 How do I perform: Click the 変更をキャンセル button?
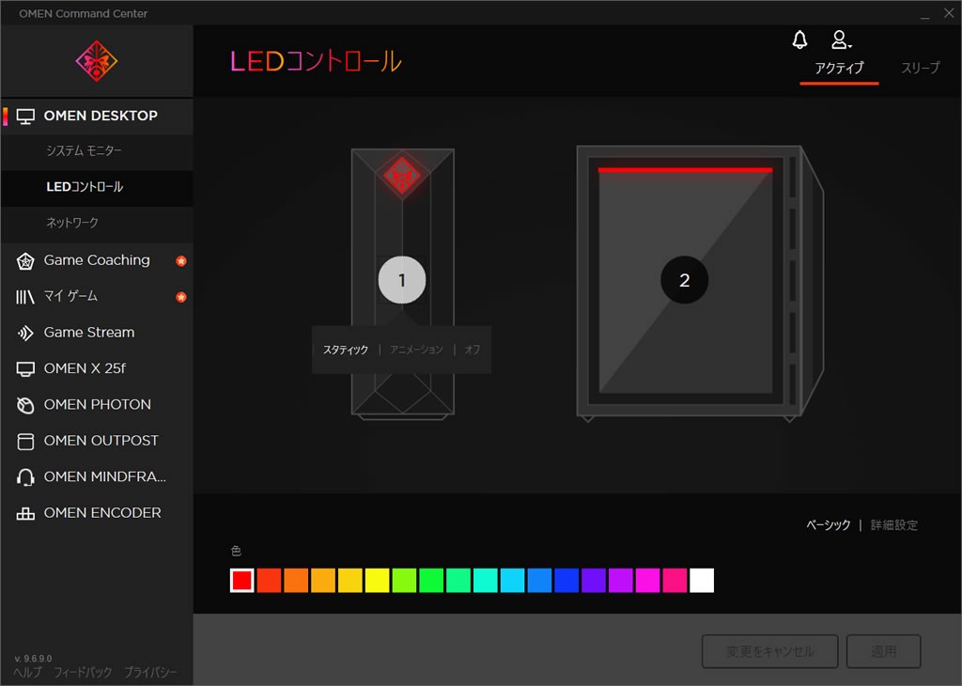tap(769, 651)
